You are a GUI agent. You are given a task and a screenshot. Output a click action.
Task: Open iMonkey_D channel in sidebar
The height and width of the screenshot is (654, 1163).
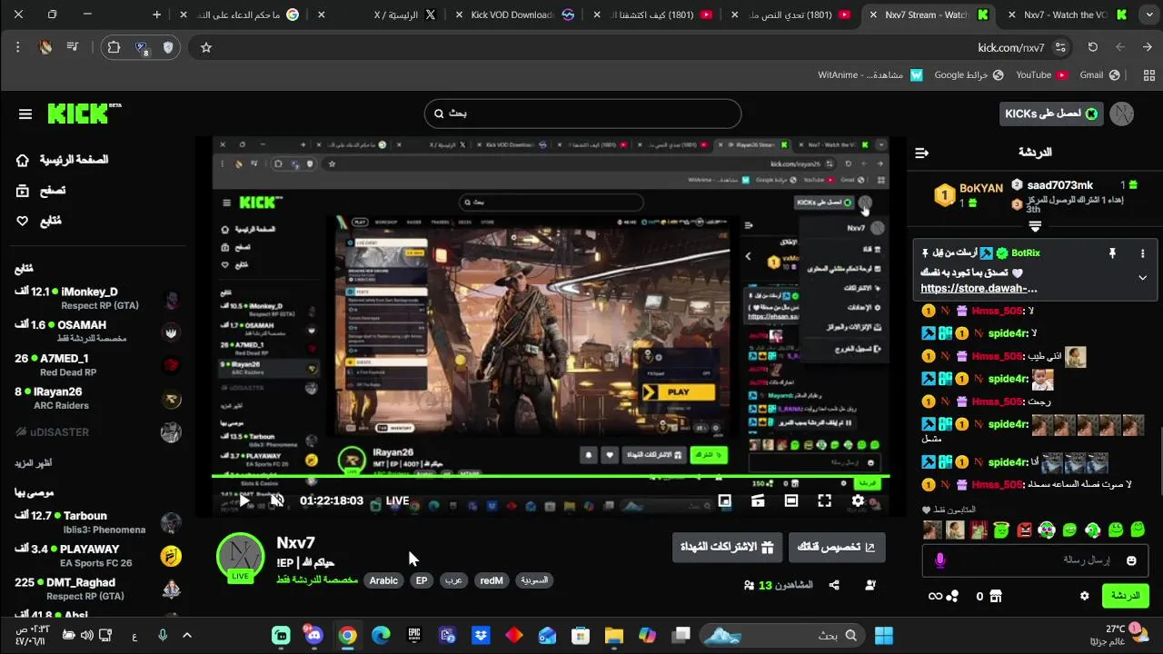[x=98, y=298]
